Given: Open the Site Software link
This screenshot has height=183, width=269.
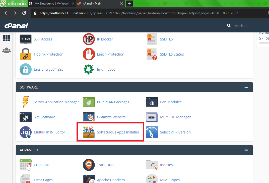Looking at the screenshot, I should pyautogui.click(x=45, y=117).
